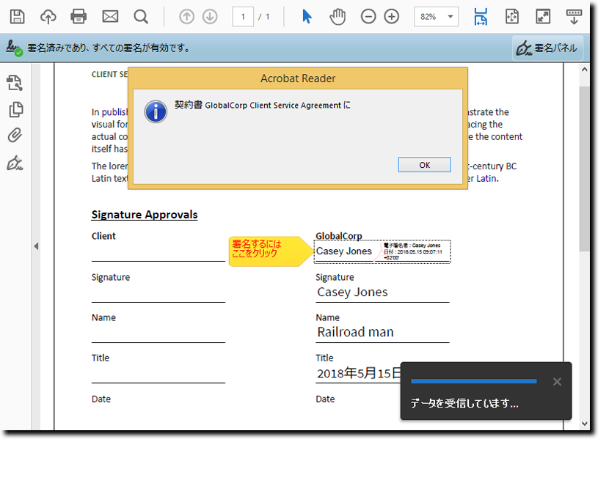Image resolution: width=609 pixels, height=483 pixels.
Task: Click the yellow 署名するには ここをクリック tag
Action: coord(271,251)
